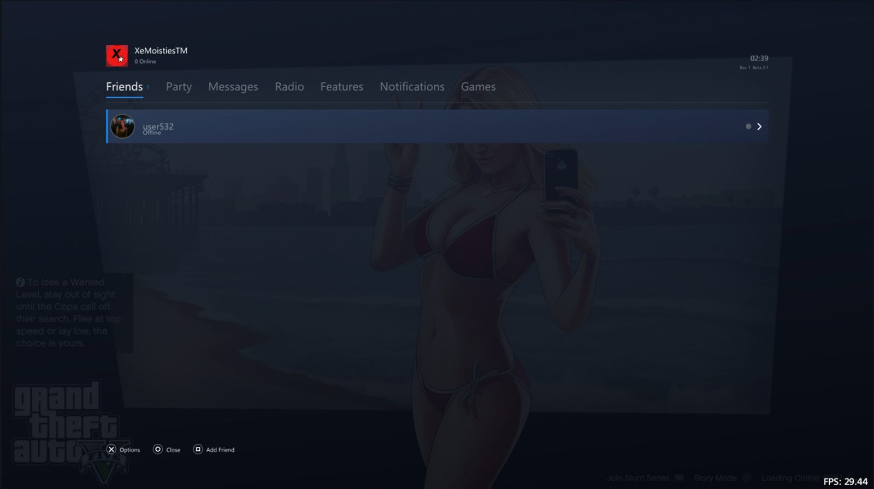Select Join Stunt Series prompt
The width and height of the screenshot is (874, 489).
tap(638, 478)
